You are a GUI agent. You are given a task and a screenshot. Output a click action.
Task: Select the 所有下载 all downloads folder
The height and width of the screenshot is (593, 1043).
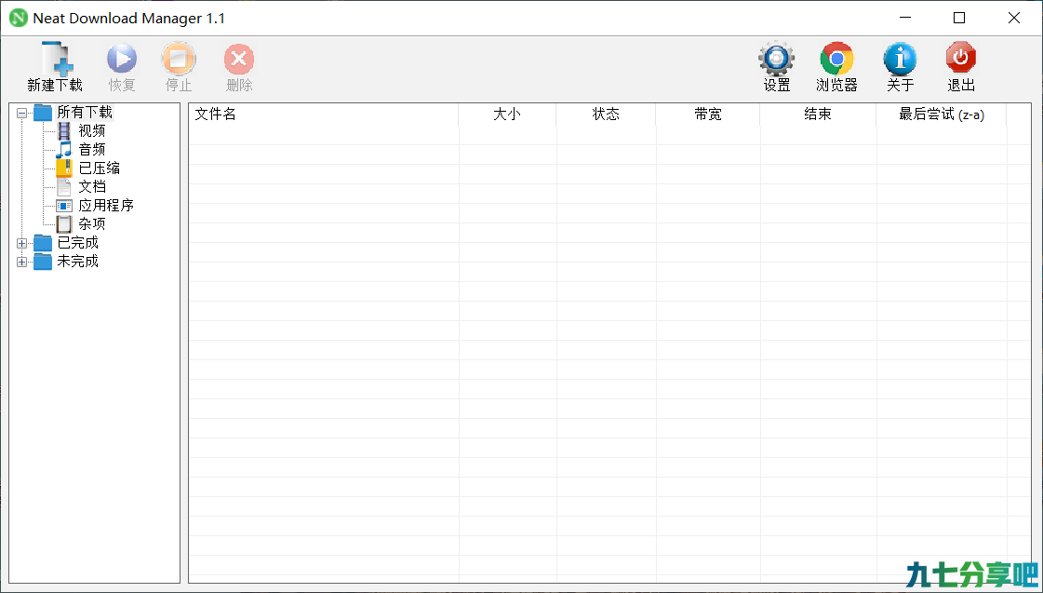(x=86, y=113)
